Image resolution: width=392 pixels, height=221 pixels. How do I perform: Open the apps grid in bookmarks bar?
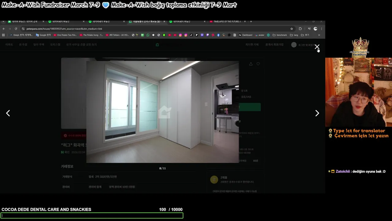click(x=3, y=35)
